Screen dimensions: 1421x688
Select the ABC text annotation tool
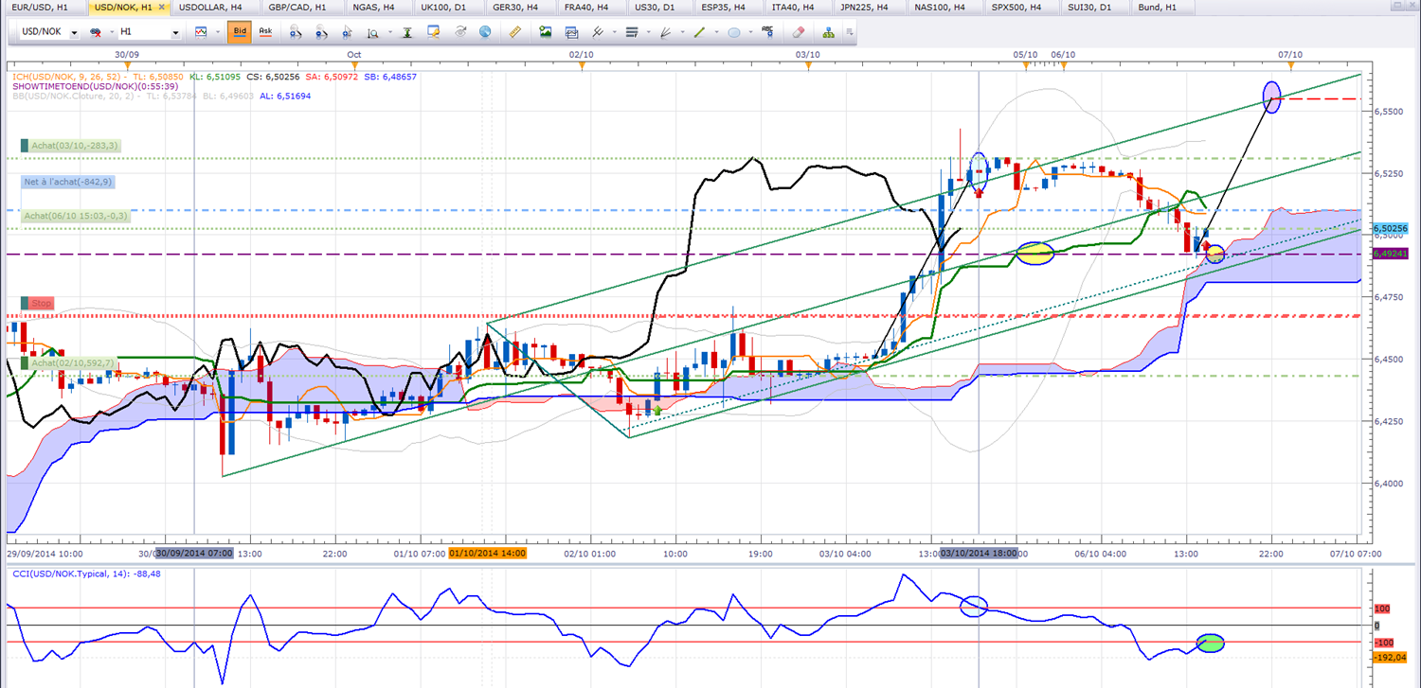pyautogui.click(x=767, y=32)
